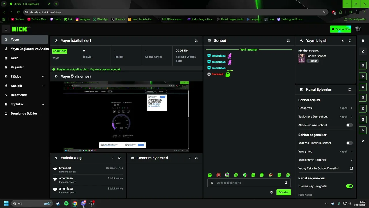Click the chat message input field
This screenshot has width=369, height=208.
coord(249,183)
